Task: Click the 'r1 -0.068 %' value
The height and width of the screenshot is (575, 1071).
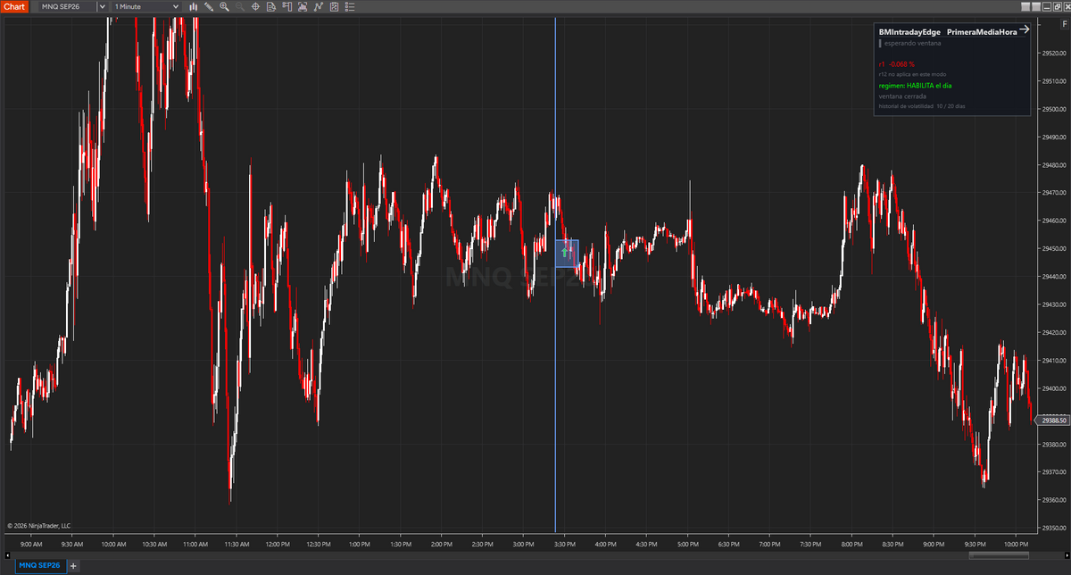Action: [x=897, y=64]
